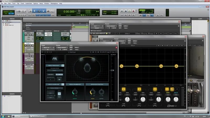Viewport: 210px width, 118px height.
Task: Select the Pencil tool
Action: pyautogui.click(x=52, y=11)
